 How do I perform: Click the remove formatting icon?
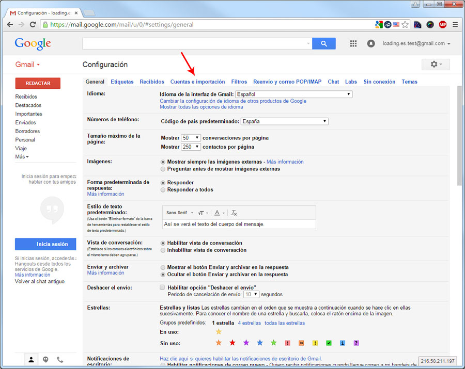[x=234, y=213]
